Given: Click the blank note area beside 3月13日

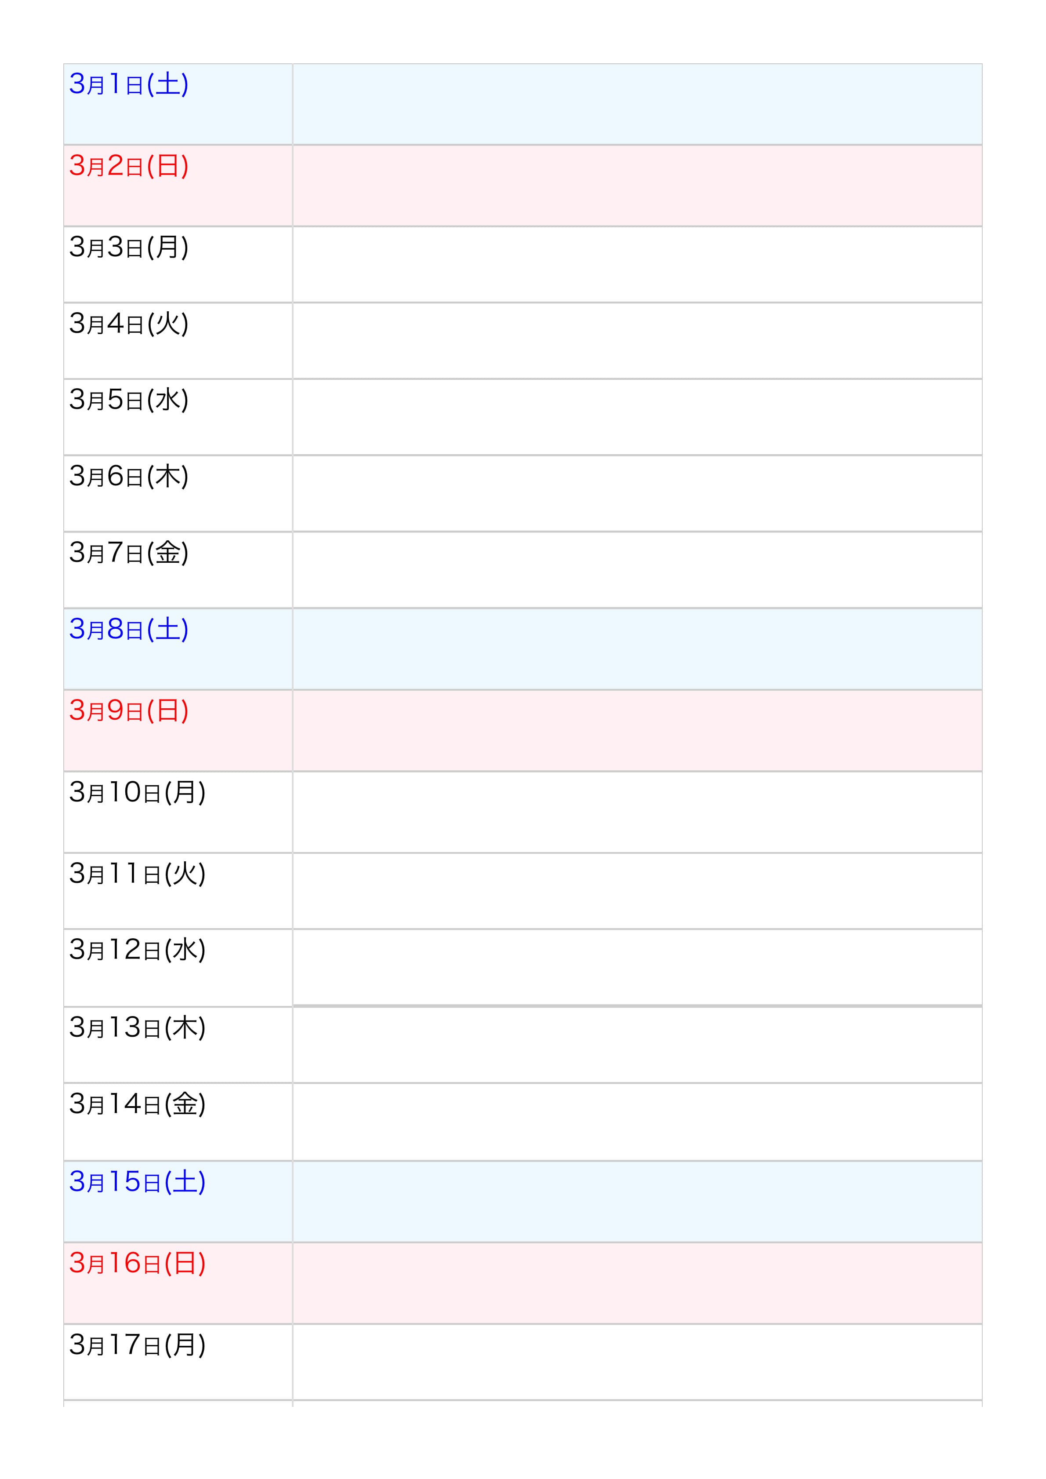Looking at the screenshot, I should 637,1045.
